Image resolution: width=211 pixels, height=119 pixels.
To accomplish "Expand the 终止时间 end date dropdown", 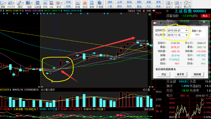I will coord(186,35).
